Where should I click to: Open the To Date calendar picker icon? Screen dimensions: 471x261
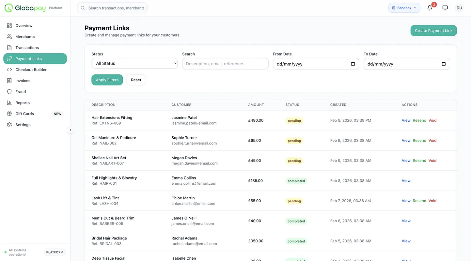(444, 64)
